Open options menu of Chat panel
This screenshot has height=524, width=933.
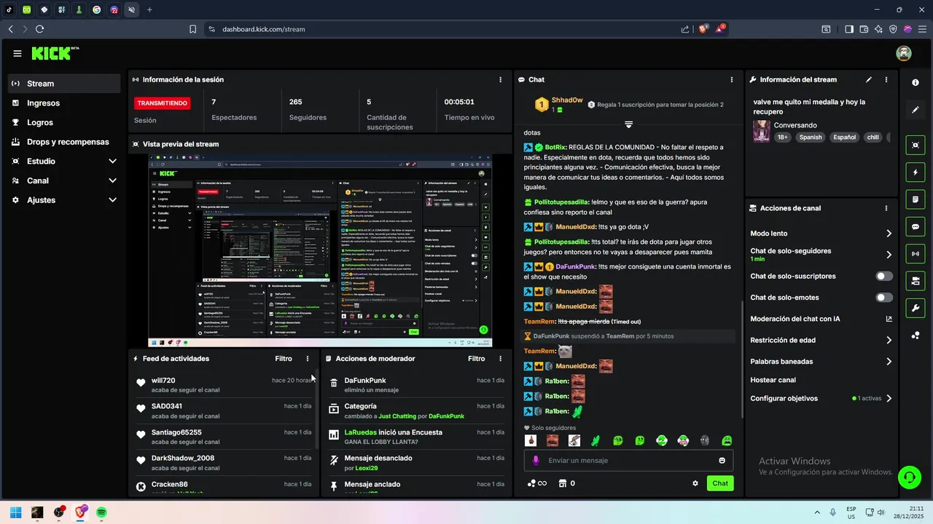pyautogui.click(x=732, y=79)
